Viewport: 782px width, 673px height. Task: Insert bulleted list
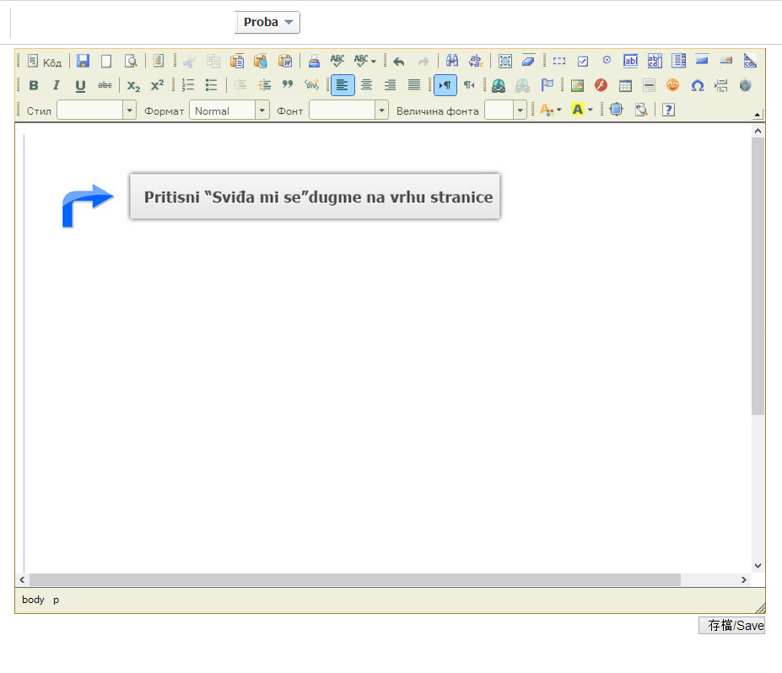(x=212, y=85)
